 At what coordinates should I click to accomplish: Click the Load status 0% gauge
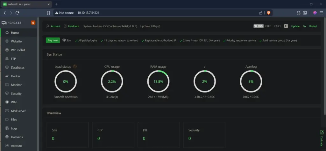click(x=66, y=81)
